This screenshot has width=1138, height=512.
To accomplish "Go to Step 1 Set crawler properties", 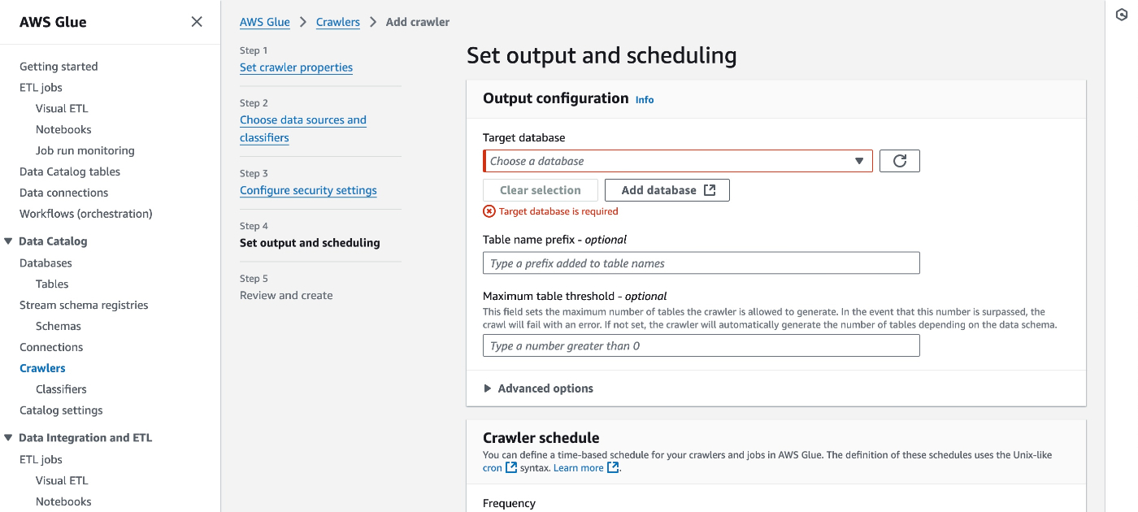I will pos(296,67).
